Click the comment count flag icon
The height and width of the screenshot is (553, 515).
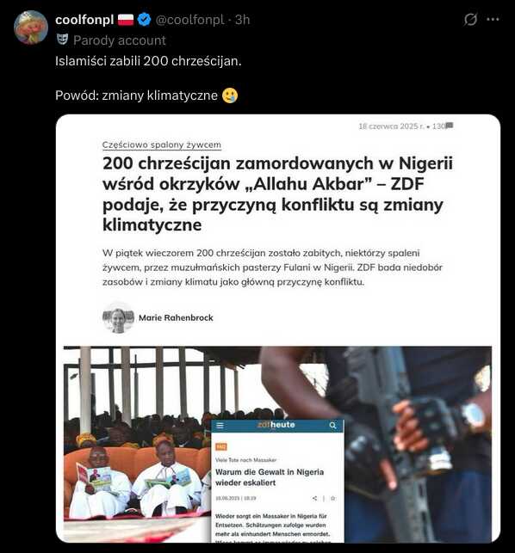click(x=450, y=126)
